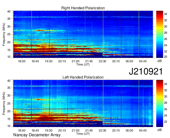Click the 35 MHz tick on Left Handed plot
Image resolution: width=170 pixels, height=138 pixels.
(9, 88)
